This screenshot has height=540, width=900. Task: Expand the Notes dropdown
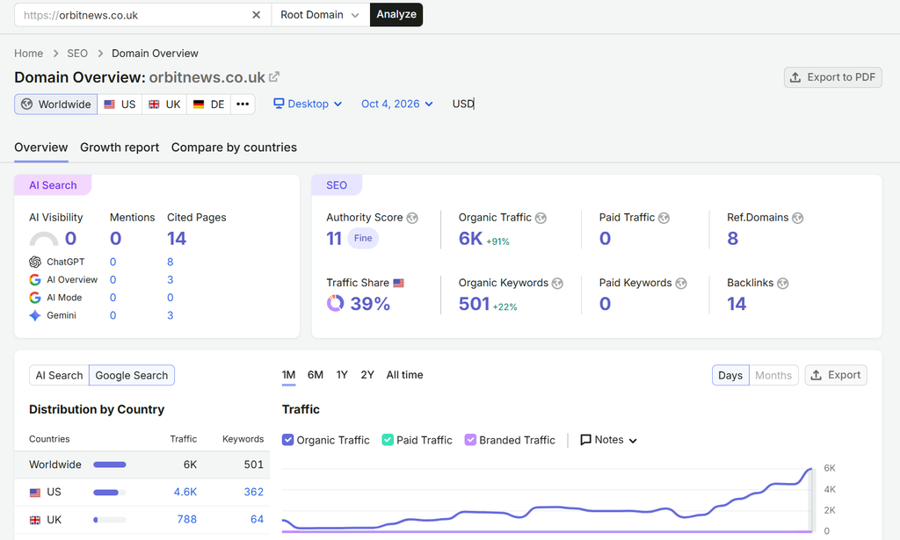pyautogui.click(x=609, y=440)
